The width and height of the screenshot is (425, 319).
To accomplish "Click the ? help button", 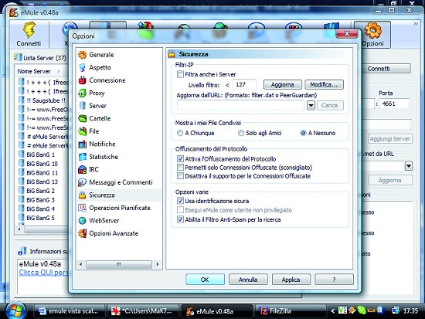I will 334,280.
